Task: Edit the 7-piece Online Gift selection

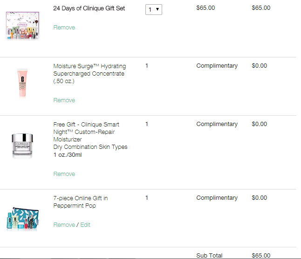Action: (x=85, y=225)
